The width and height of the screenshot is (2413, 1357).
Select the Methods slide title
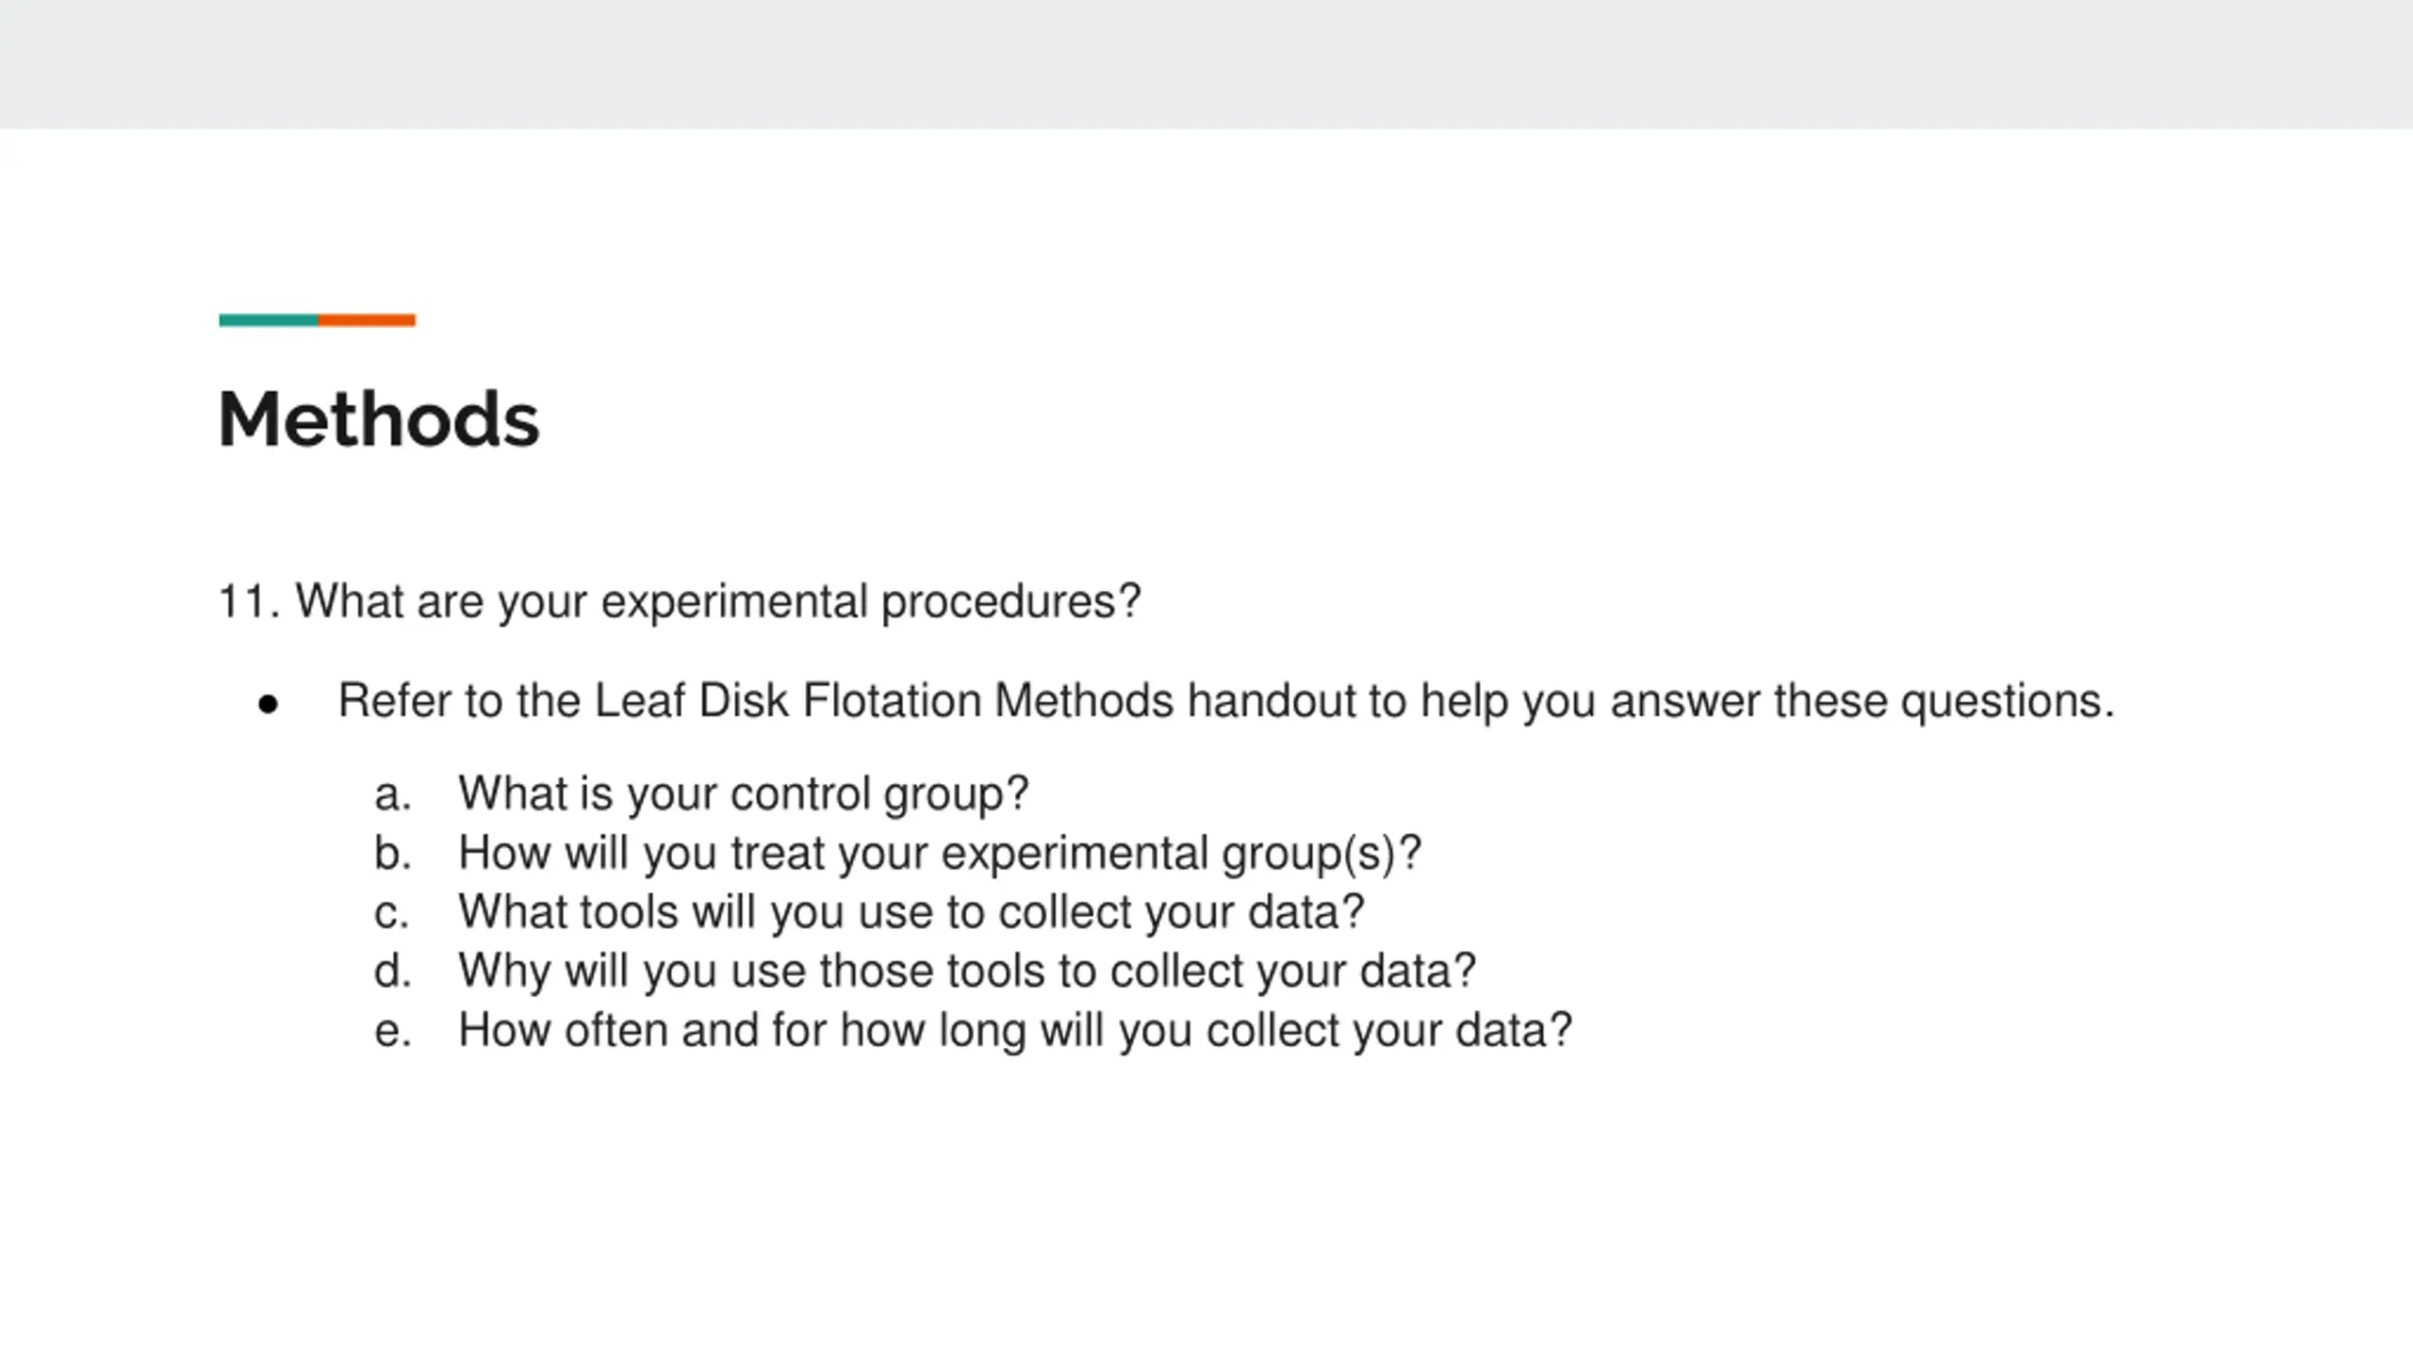(378, 418)
